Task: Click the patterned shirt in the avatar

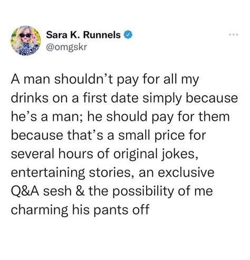Action: pos(26,49)
